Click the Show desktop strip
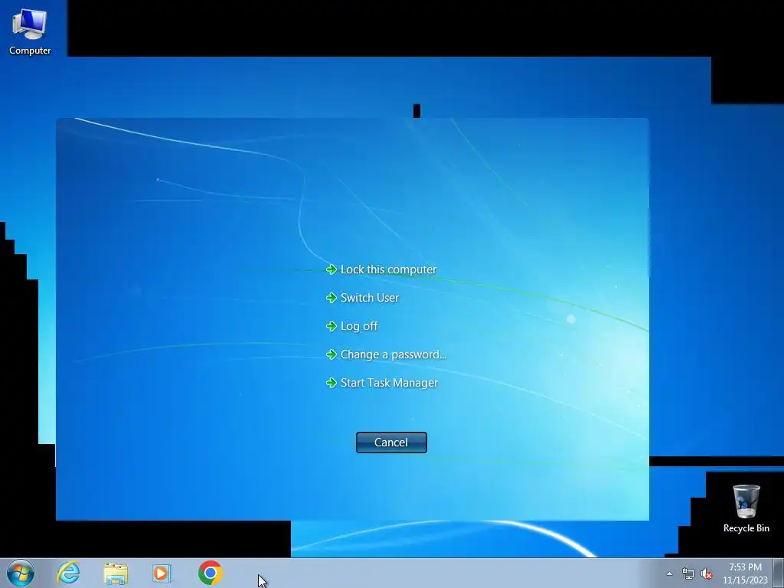 pos(779,573)
